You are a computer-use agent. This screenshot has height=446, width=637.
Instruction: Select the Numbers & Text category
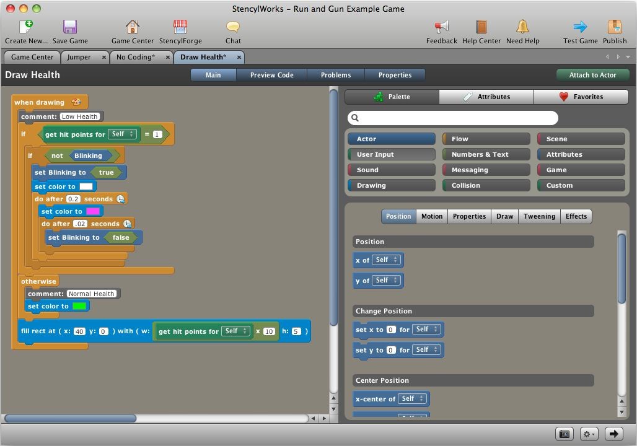click(x=486, y=154)
